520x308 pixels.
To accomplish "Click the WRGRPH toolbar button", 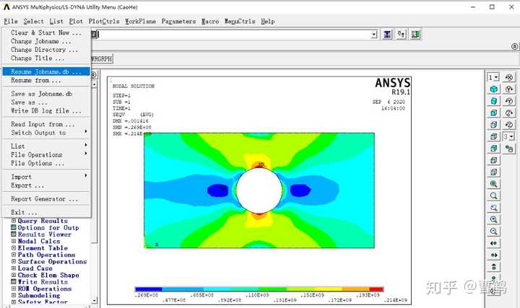I will [x=102, y=59].
